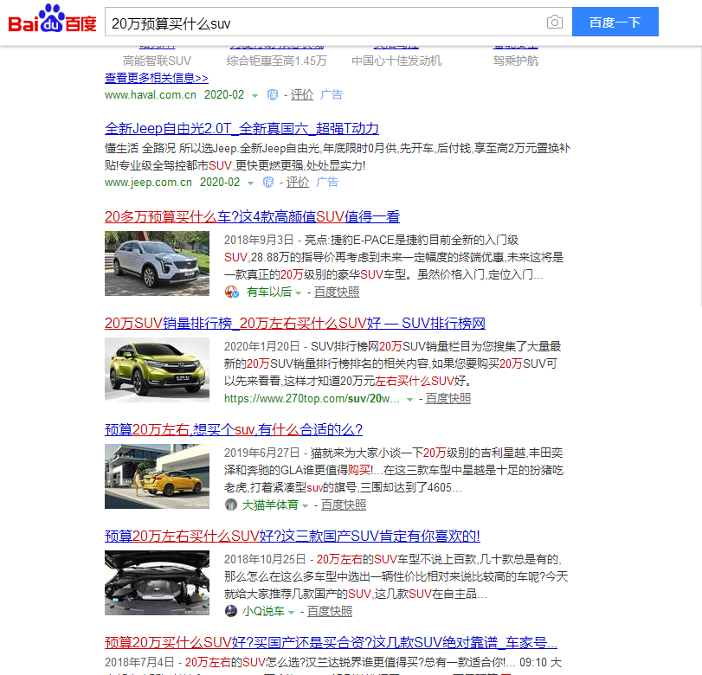
Task: Open 百度快照 for the 270top.com result
Action: point(448,398)
